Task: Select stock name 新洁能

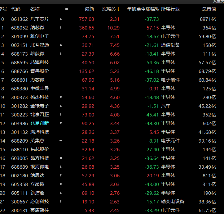Action: (x=37, y=193)
